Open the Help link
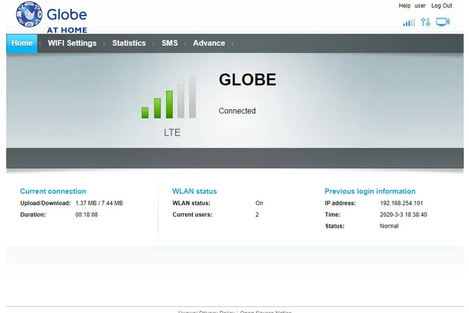 click(x=405, y=6)
